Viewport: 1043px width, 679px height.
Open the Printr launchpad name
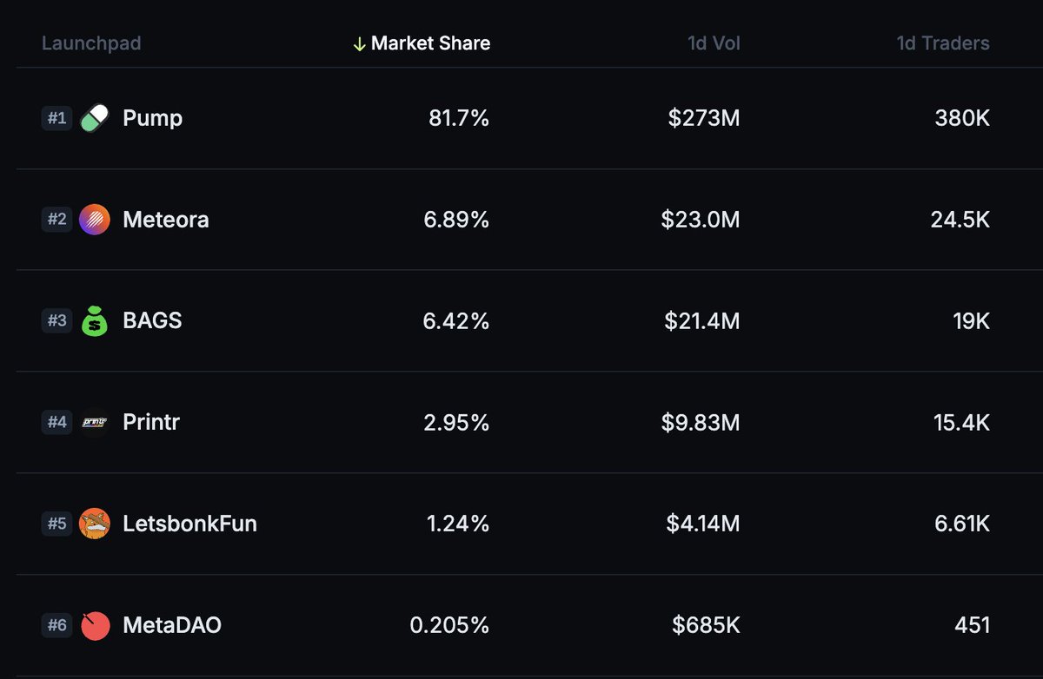click(151, 422)
